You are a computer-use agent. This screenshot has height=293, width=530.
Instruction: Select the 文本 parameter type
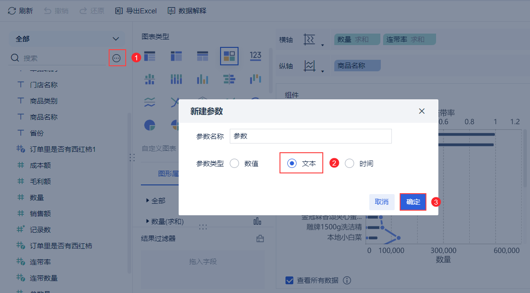tap(301, 163)
